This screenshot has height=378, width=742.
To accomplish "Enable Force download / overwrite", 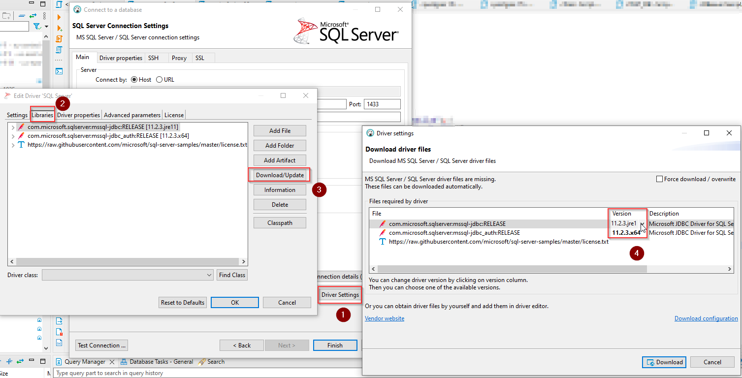I will click(660, 179).
